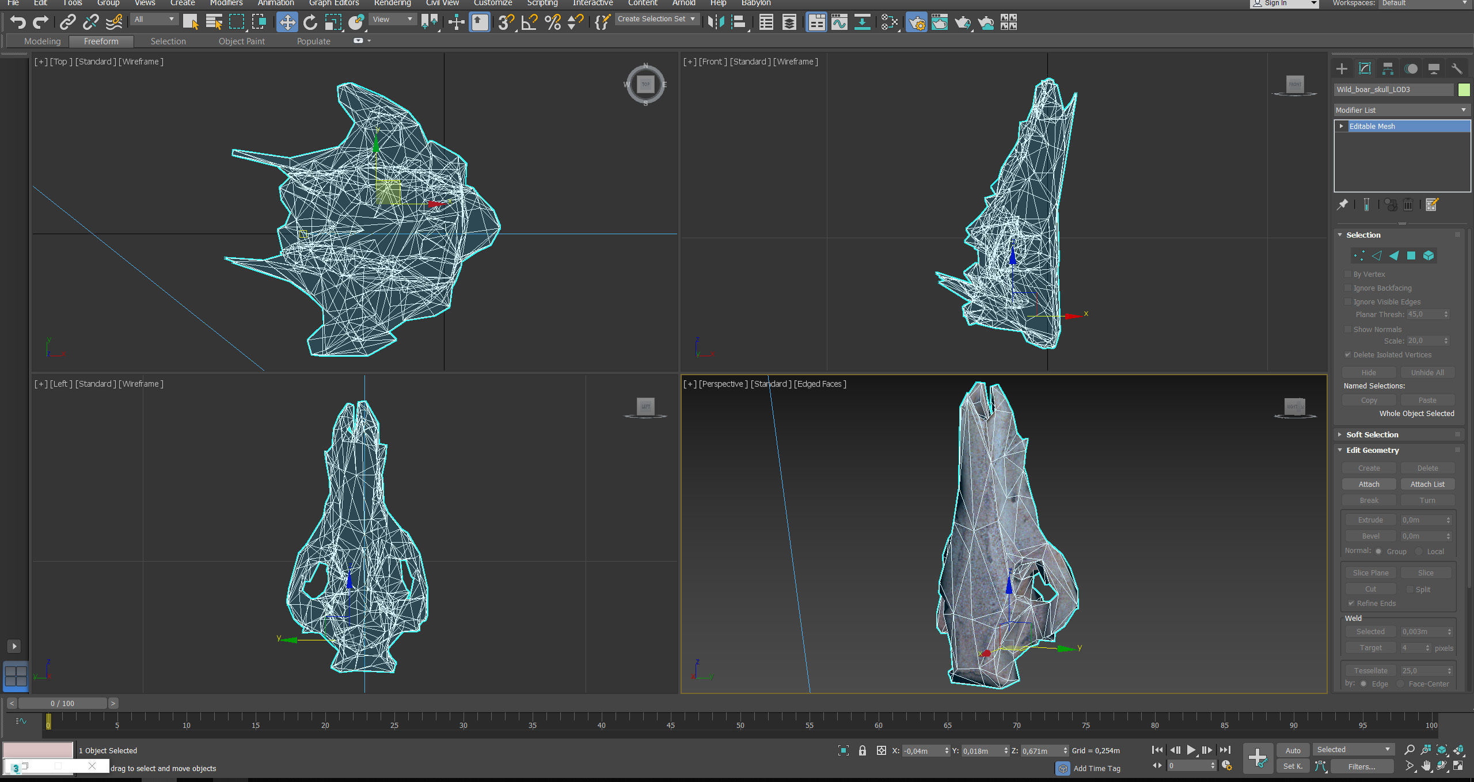Switch to the Modify command panel
Viewport: 1474px width, 782px height.
click(x=1365, y=69)
